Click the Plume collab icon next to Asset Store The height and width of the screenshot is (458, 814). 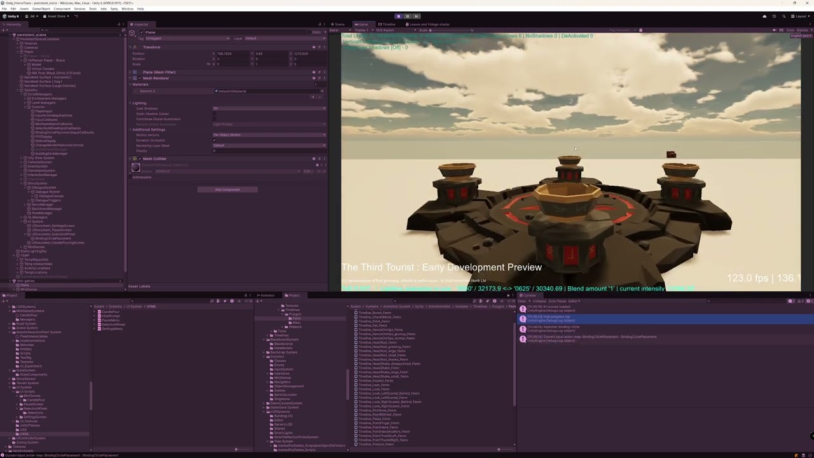click(76, 16)
